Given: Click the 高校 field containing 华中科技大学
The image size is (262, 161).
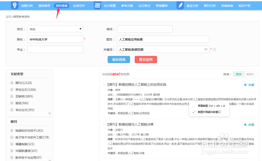Looking at the screenshot, I should [x=55, y=39].
